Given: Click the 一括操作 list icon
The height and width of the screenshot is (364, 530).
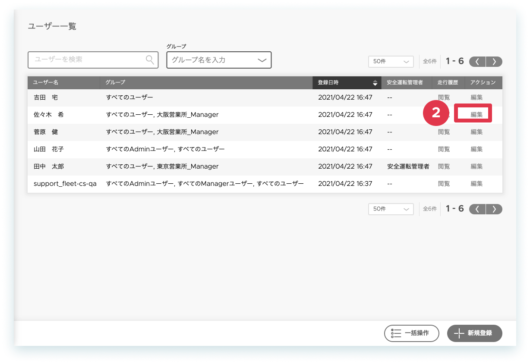Looking at the screenshot, I should pyautogui.click(x=396, y=333).
